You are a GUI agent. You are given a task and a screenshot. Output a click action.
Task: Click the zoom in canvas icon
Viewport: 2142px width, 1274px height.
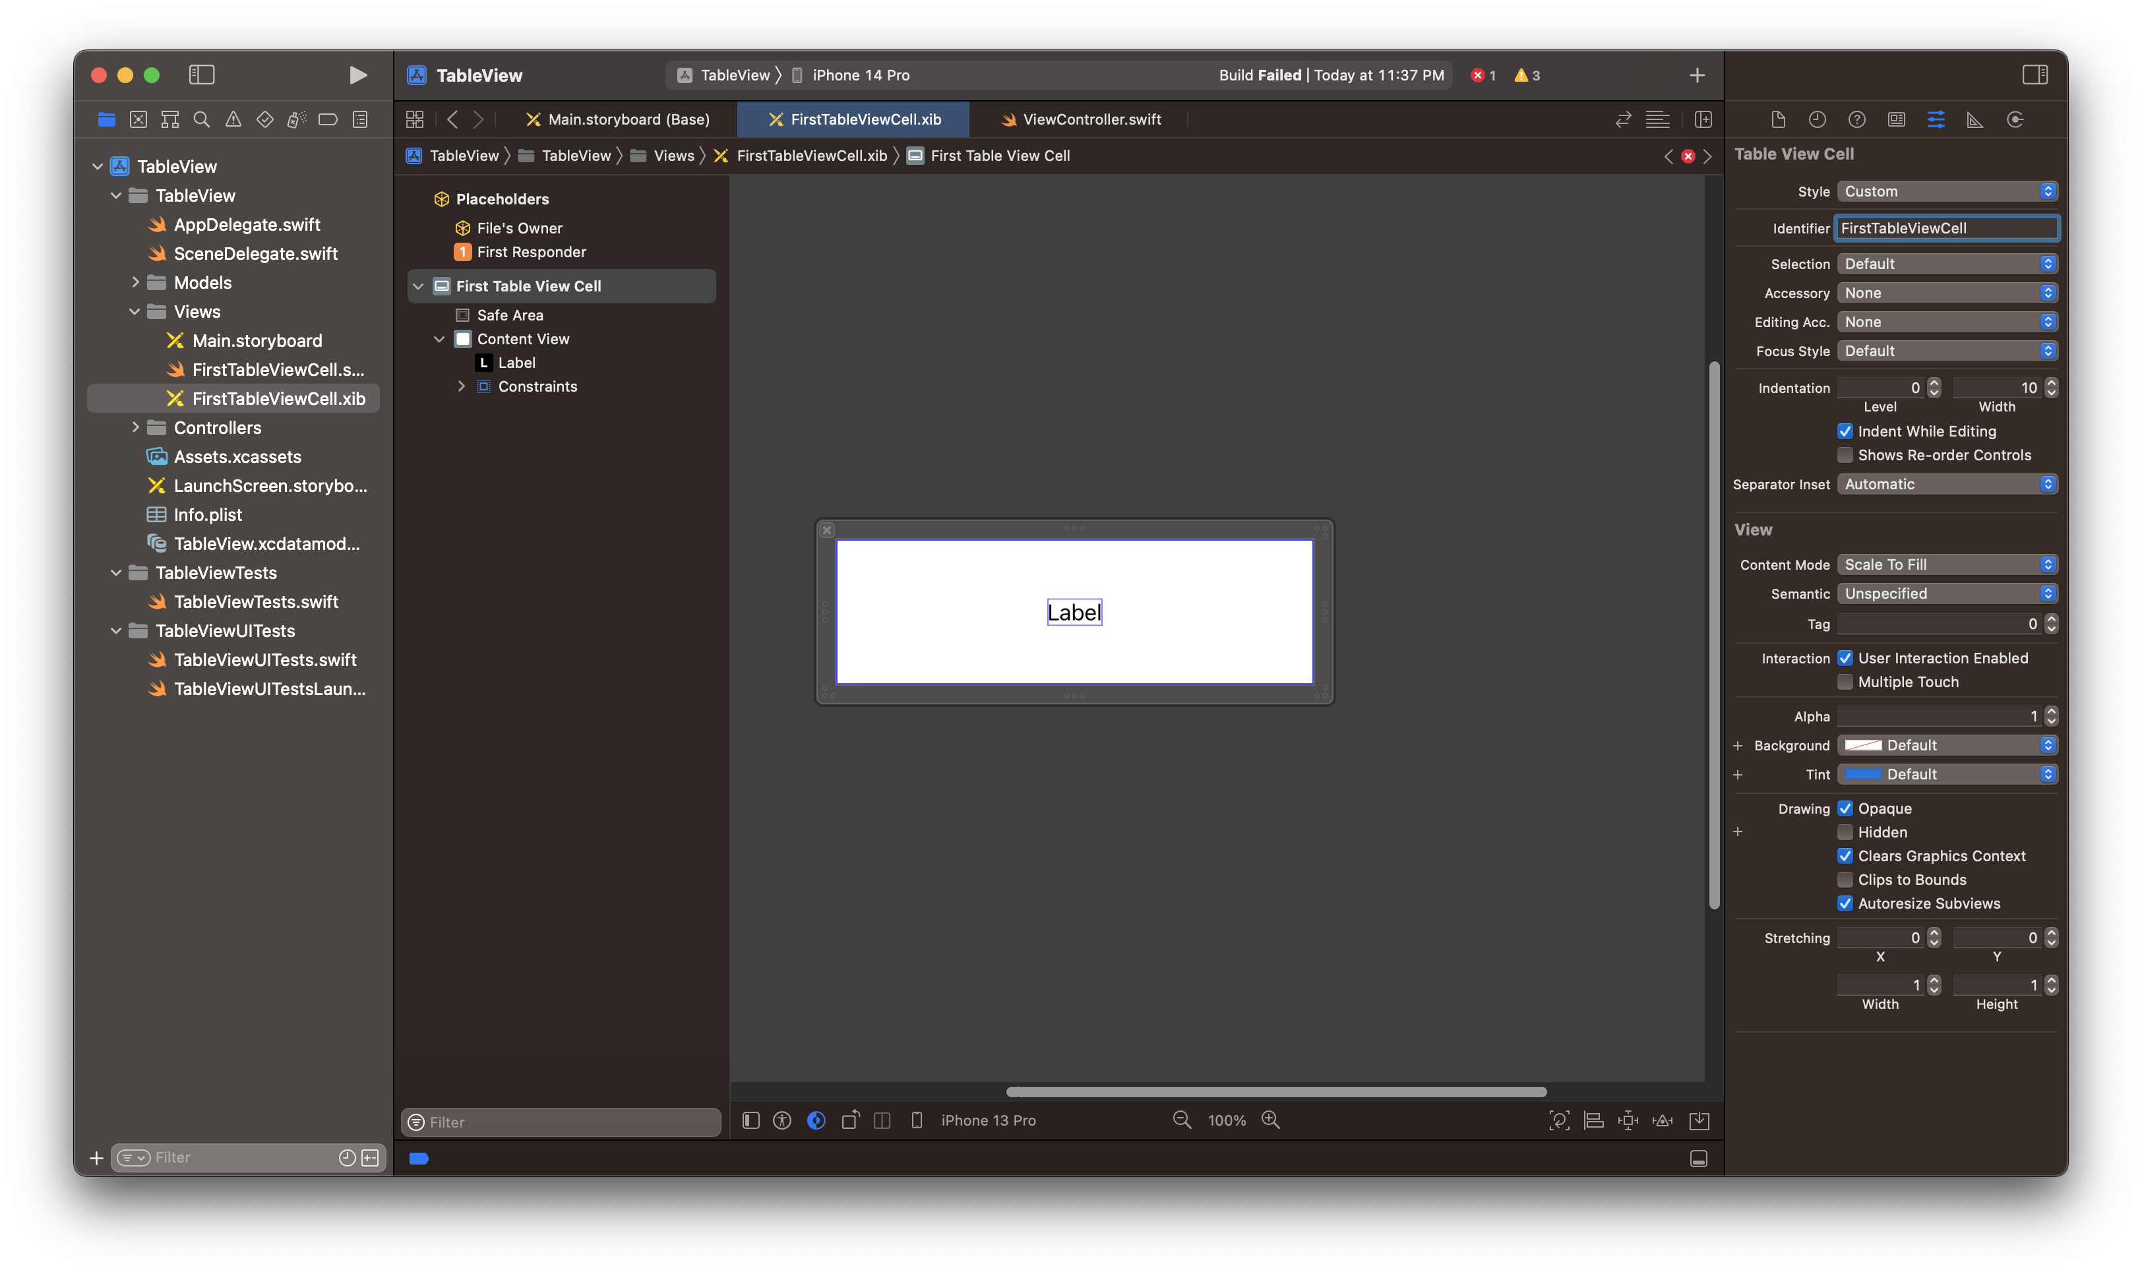[1271, 1120]
